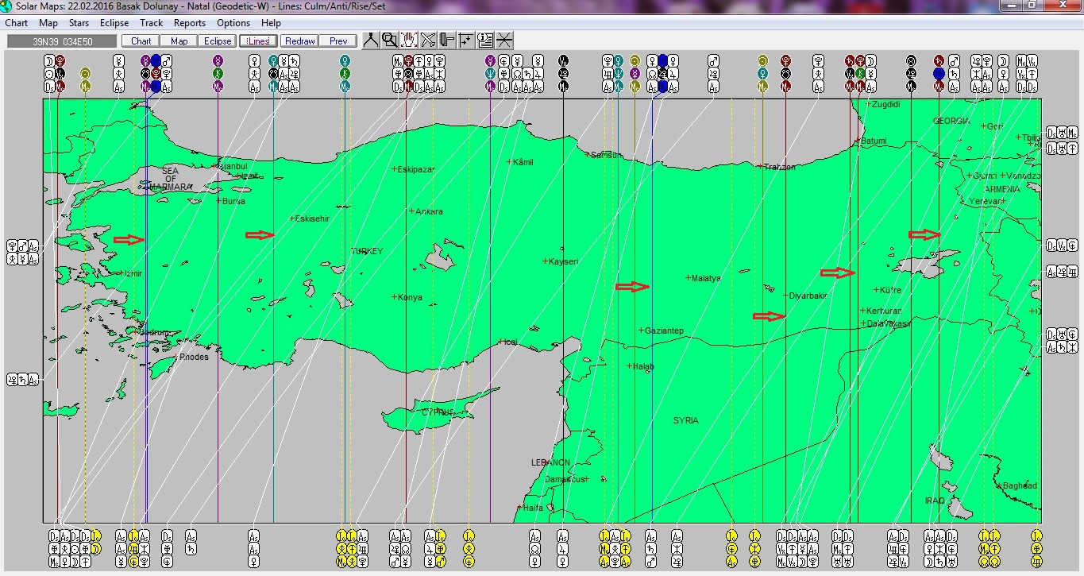
Task: Click the 39N39 034E50 coordinates field
Action: click(62, 41)
